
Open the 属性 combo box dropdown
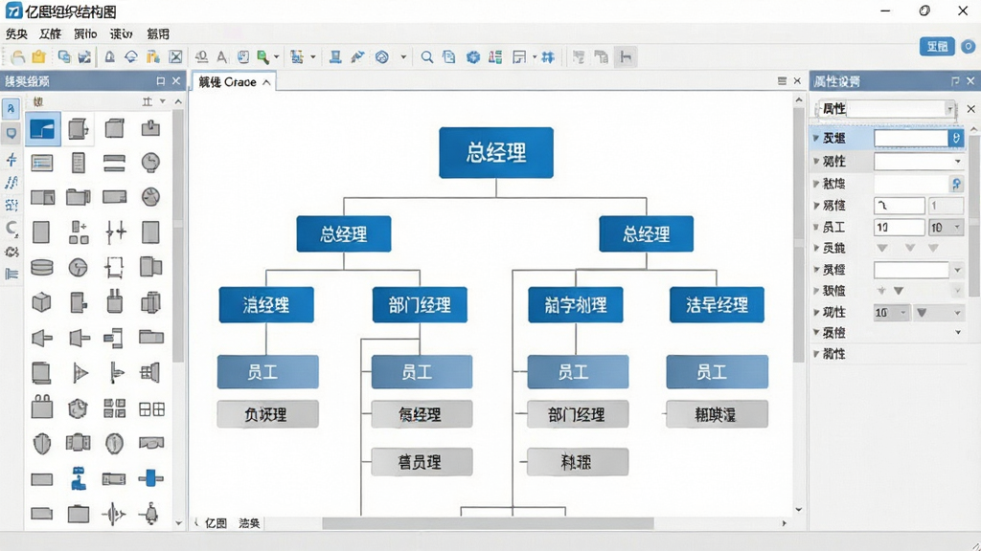949,109
